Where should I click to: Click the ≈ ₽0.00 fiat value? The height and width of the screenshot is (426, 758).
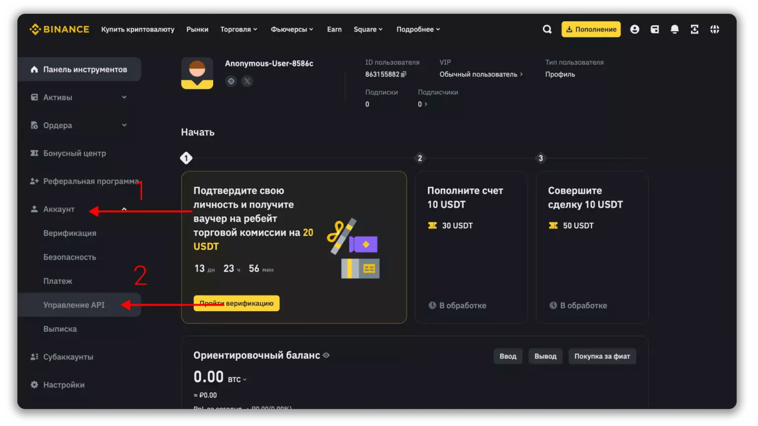205,395
